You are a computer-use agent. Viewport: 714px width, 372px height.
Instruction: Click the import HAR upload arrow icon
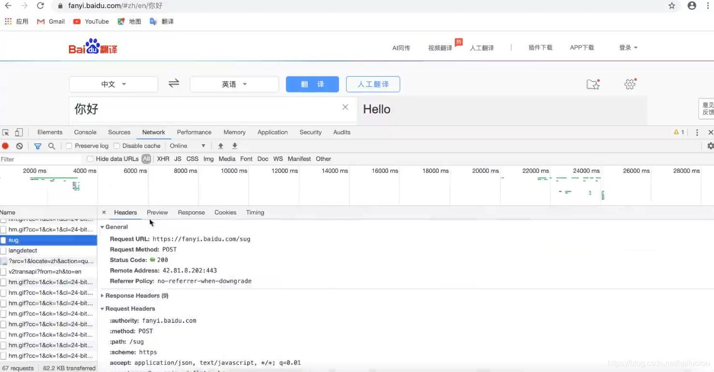(x=221, y=146)
